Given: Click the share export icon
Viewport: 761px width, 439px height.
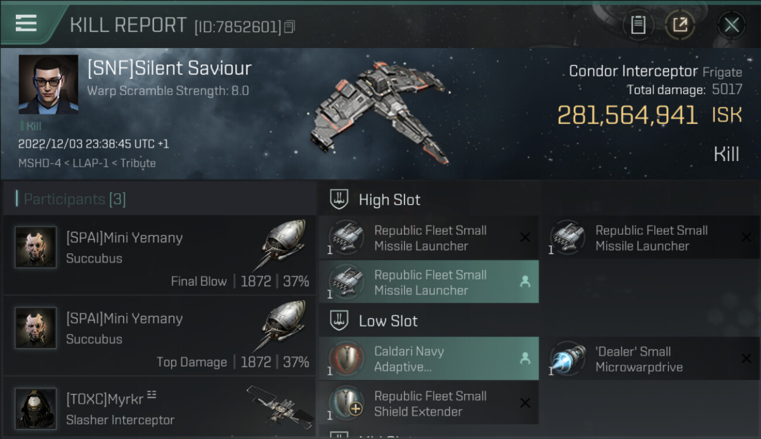Looking at the screenshot, I should pyautogui.click(x=680, y=25).
